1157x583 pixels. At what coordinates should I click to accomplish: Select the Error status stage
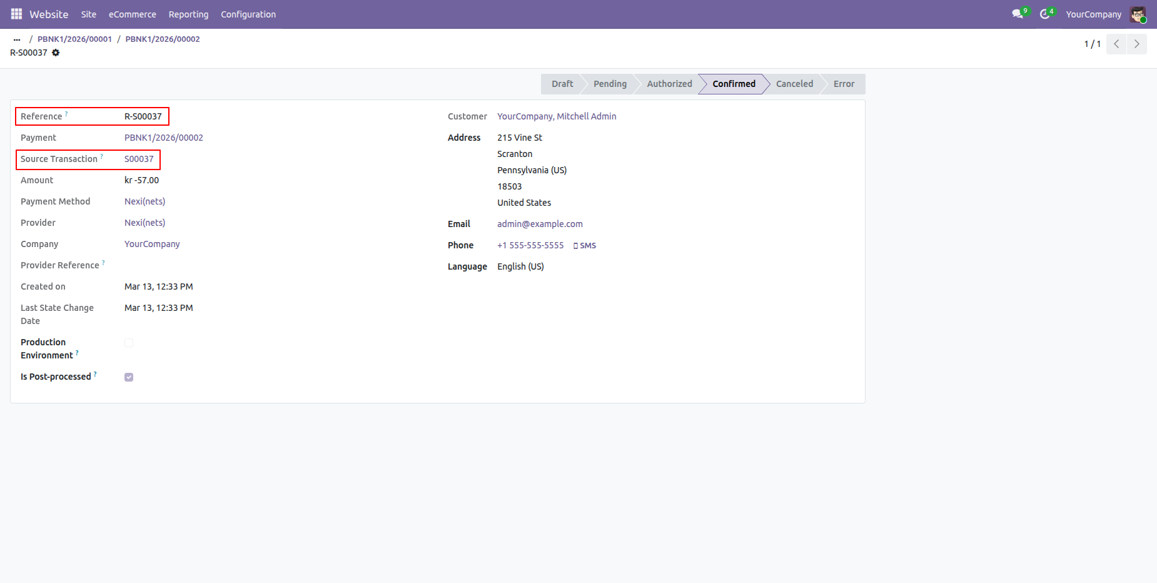coord(844,84)
